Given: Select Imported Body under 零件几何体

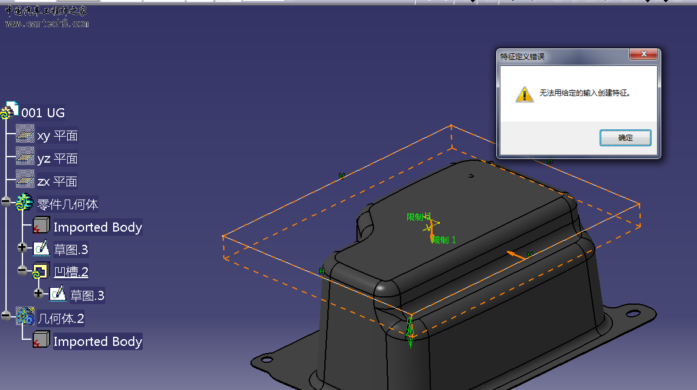Looking at the screenshot, I should click(x=98, y=227).
